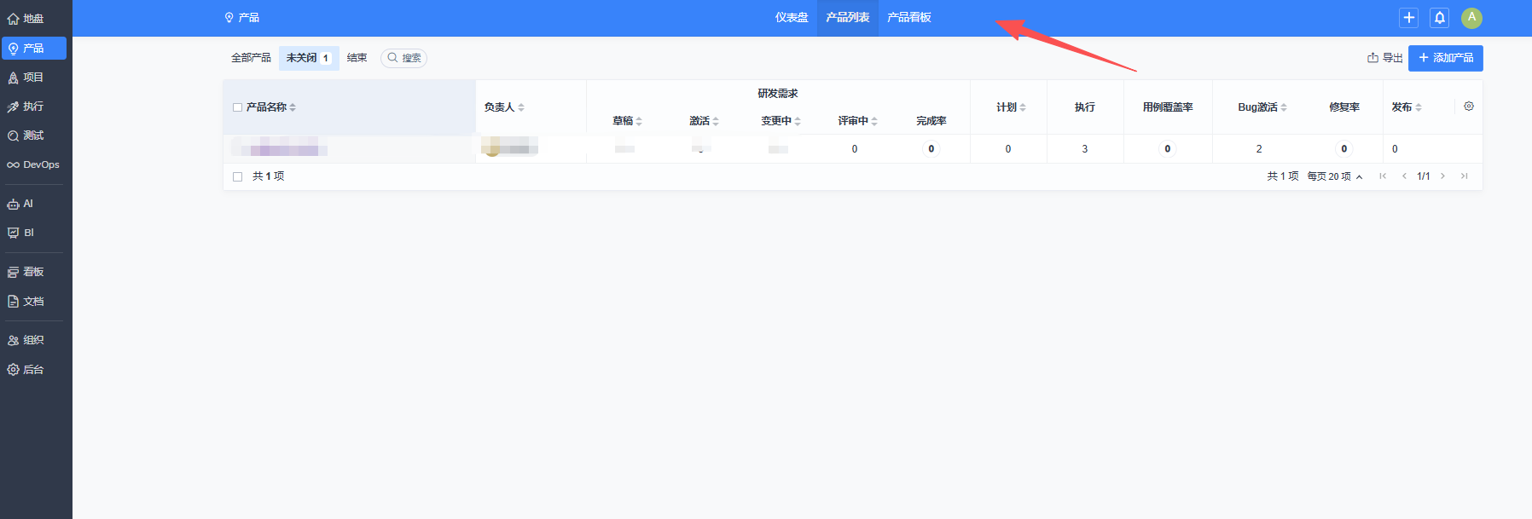Click the 搜索 search box

[x=403, y=58]
